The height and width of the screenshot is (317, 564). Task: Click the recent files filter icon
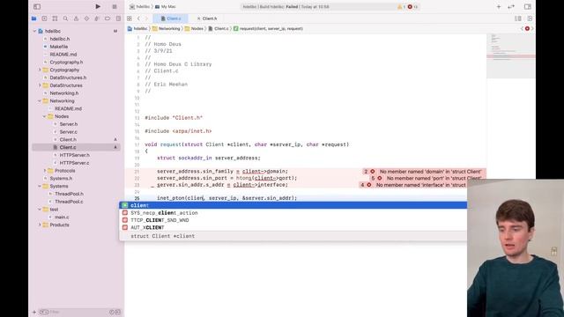click(x=112, y=312)
